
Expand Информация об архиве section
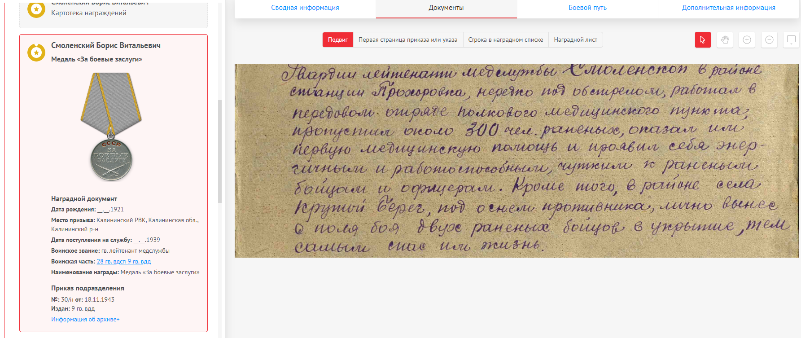pyautogui.click(x=85, y=320)
